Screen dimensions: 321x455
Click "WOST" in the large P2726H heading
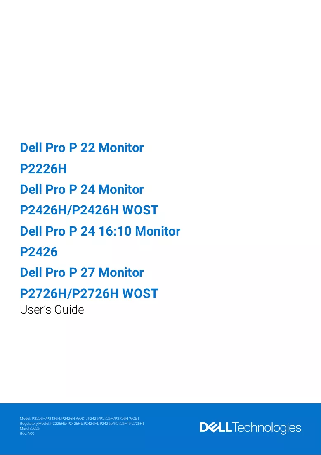pyautogui.click(x=140, y=294)
